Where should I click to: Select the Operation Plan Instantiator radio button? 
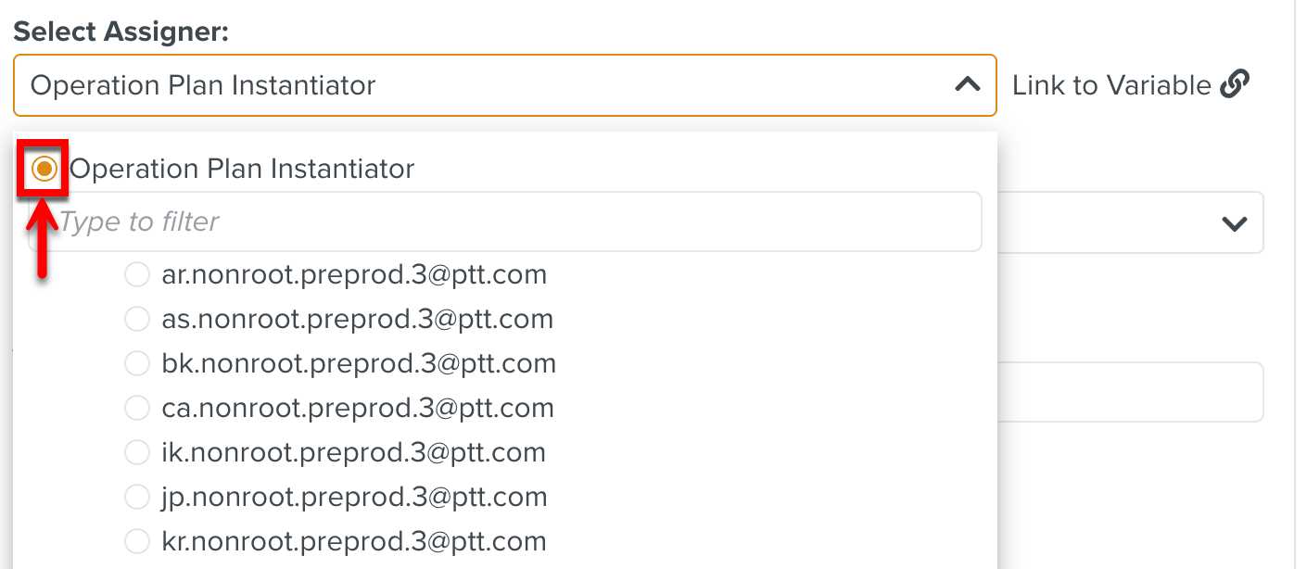coord(43,168)
